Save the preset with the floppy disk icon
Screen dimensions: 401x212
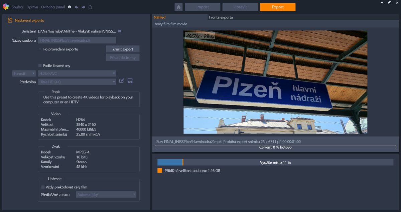[x=130, y=81]
